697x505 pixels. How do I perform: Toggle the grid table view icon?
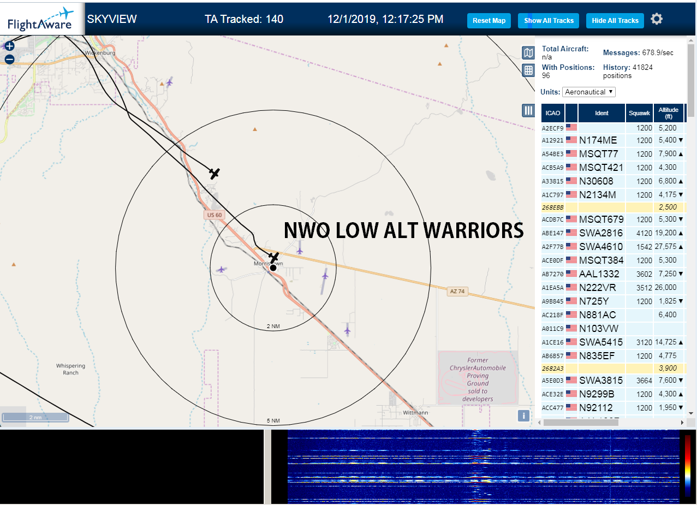(x=528, y=70)
